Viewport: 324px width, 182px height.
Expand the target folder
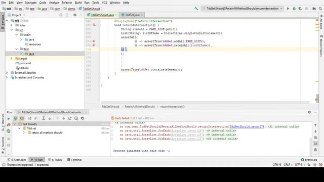point(12,59)
